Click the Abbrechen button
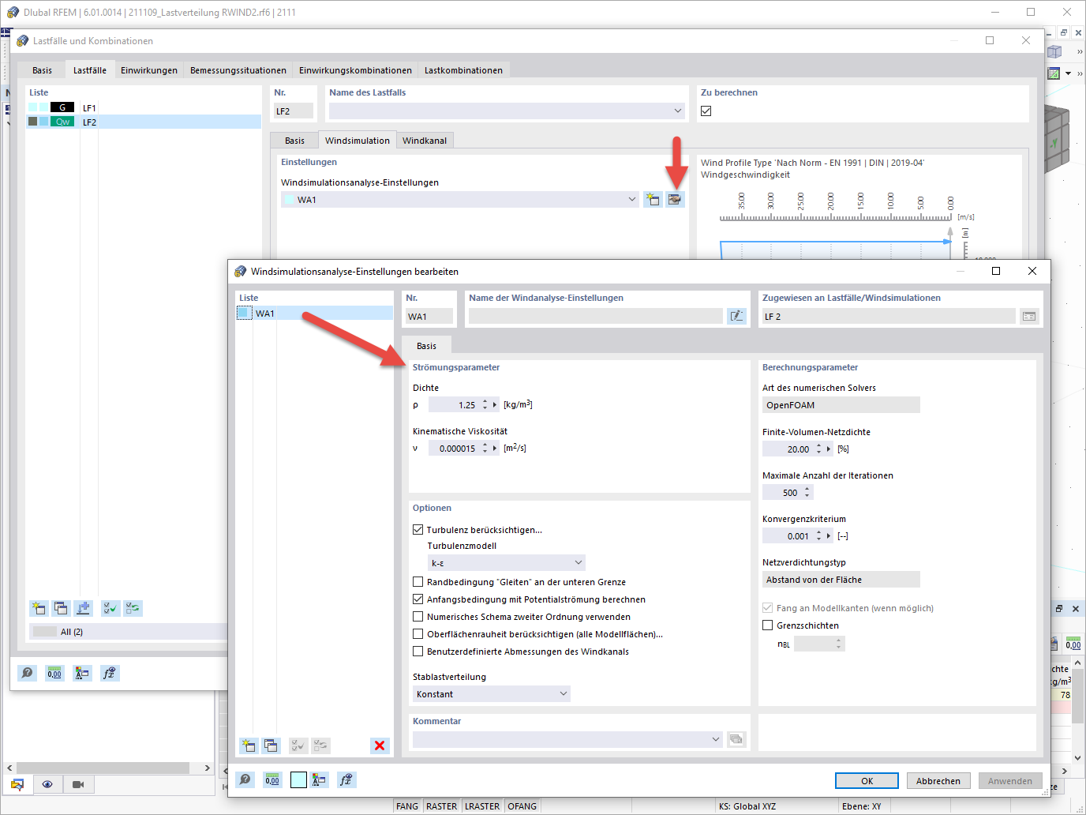 pos(938,780)
